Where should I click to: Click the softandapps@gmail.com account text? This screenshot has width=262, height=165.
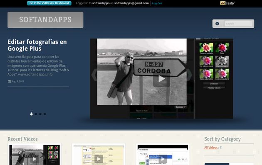point(131,3)
